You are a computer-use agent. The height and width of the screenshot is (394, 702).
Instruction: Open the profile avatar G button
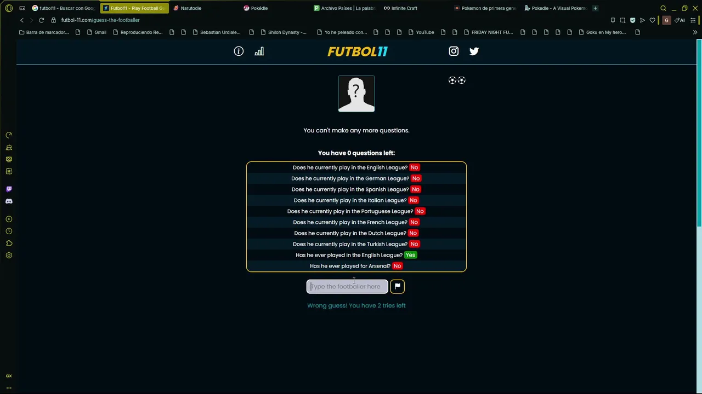(x=666, y=20)
